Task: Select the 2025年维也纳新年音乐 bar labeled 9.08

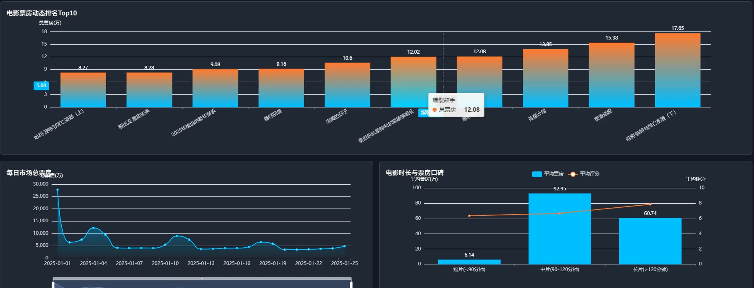Action: [x=215, y=88]
